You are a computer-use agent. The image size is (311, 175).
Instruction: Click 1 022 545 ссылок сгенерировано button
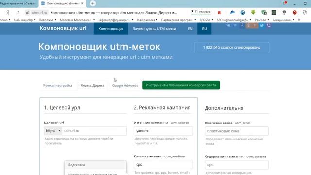pos(231,48)
